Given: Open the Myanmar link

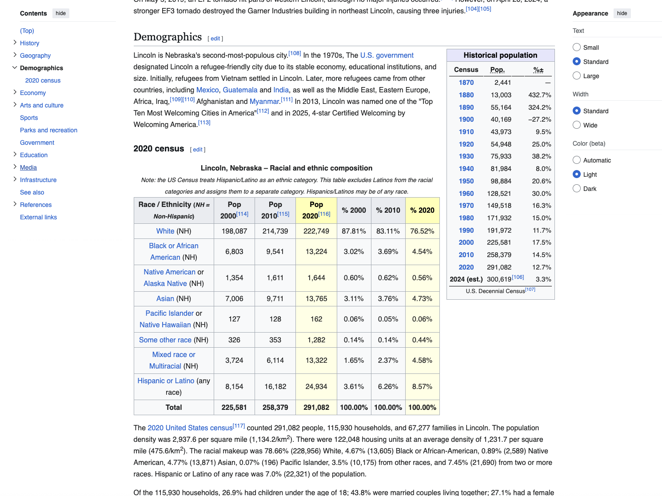Looking at the screenshot, I should click(x=264, y=102).
